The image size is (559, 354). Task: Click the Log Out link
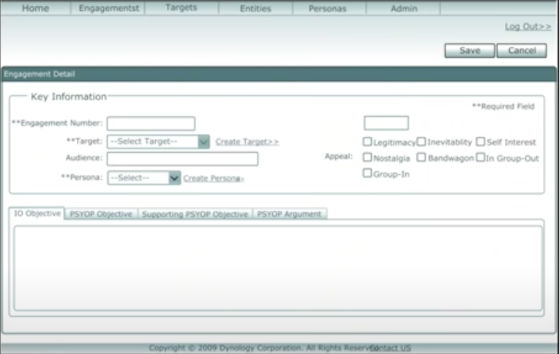click(528, 27)
